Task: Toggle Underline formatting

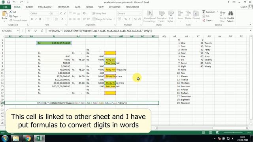Action: click(40, 19)
